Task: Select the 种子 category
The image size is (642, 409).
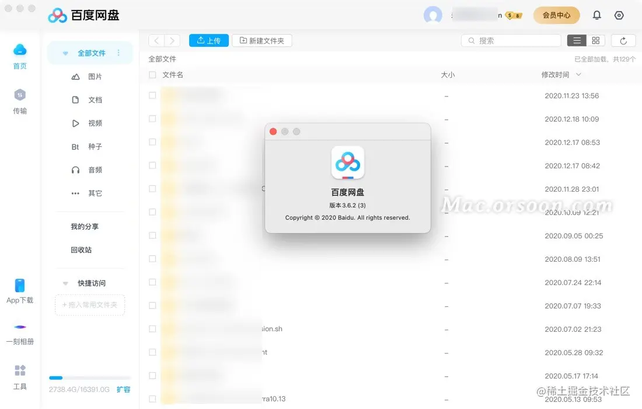Action: click(87, 147)
